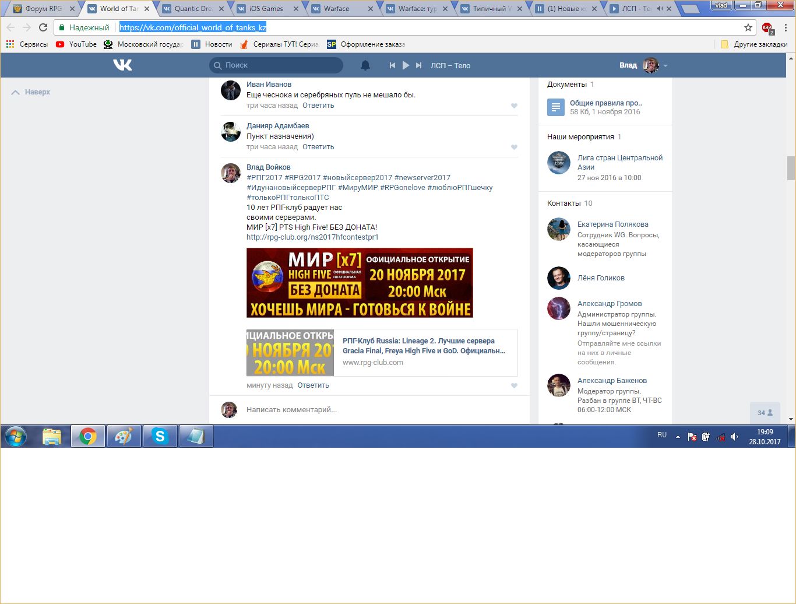Image resolution: width=796 pixels, height=604 pixels.
Task: Click Иван Иванов's avatar
Action: [231, 90]
